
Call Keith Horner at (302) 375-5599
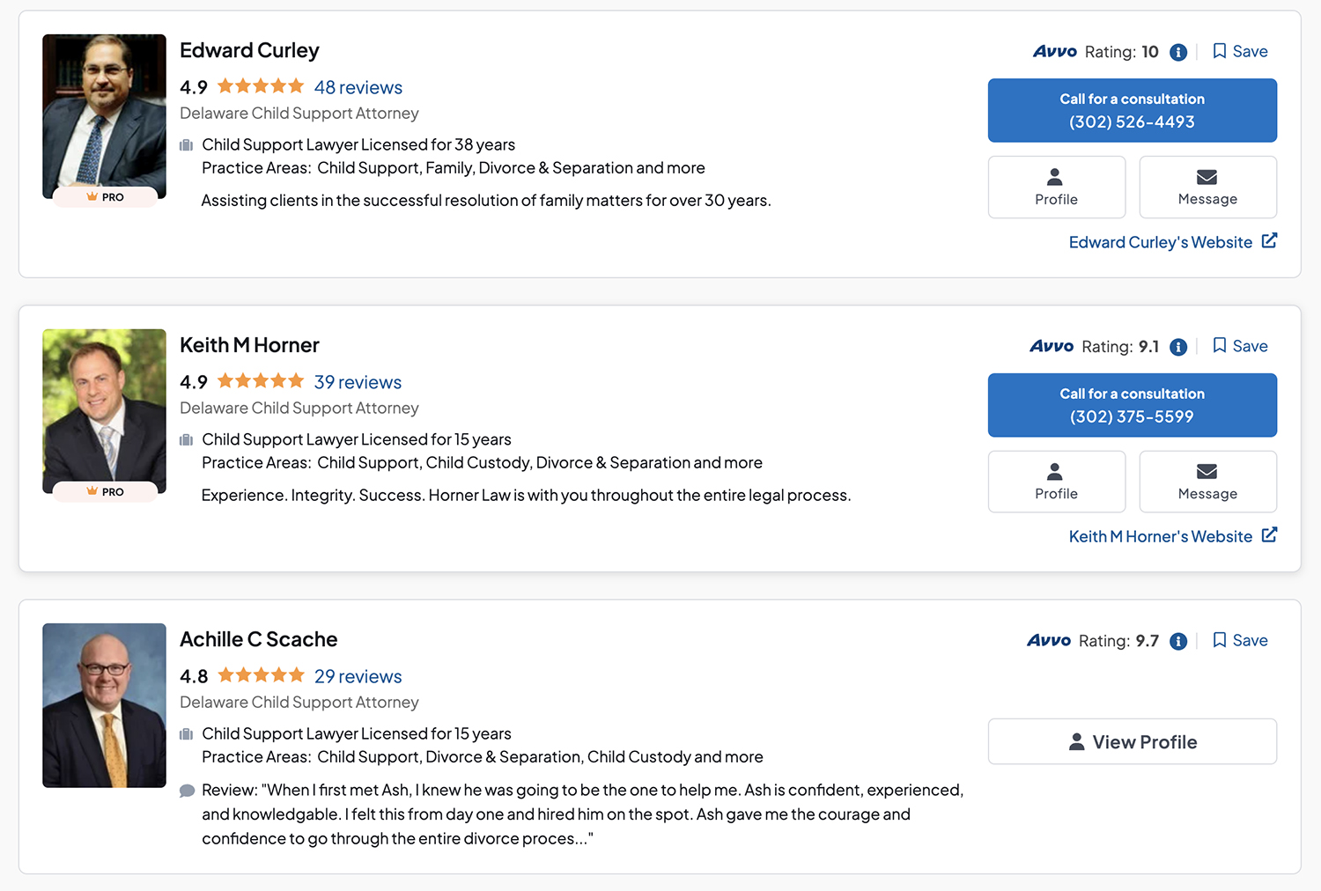(x=1132, y=405)
